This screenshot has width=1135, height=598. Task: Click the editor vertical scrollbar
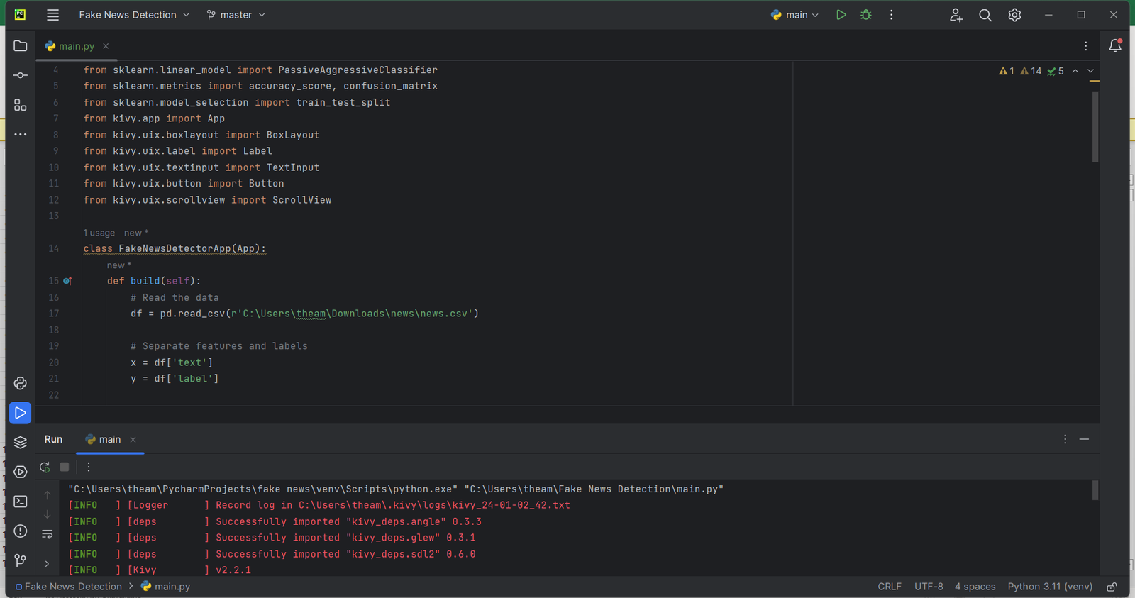(x=1095, y=128)
